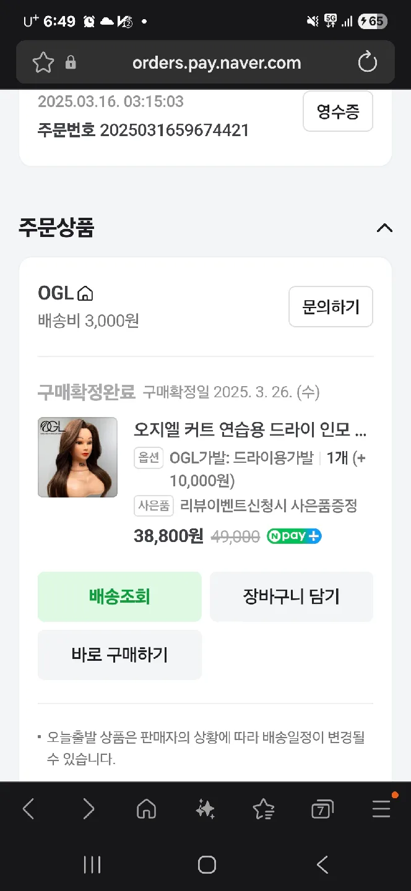Image resolution: width=411 pixels, height=891 pixels.
Task: Open the OGL store home icon
Action: click(85, 293)
